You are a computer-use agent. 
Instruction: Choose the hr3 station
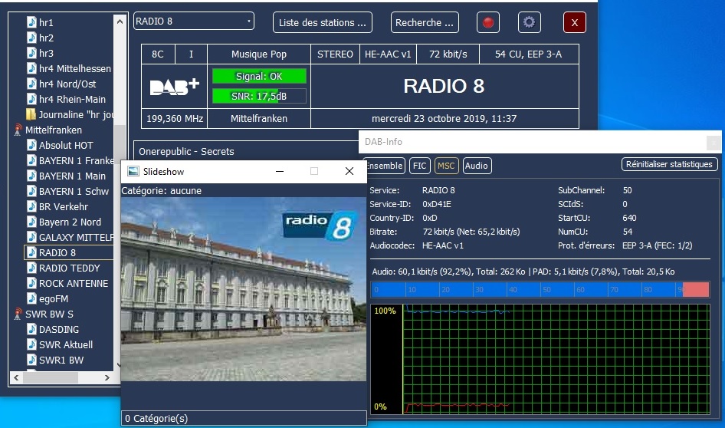click(x=46, y=53)
